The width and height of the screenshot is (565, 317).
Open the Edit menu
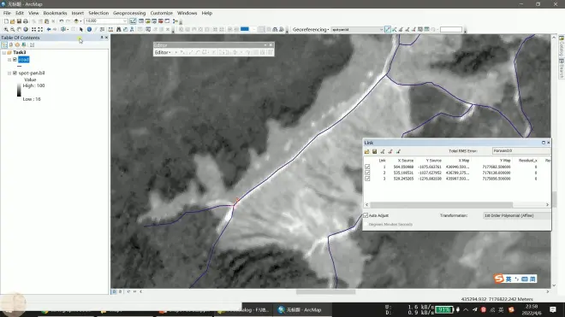20,13
